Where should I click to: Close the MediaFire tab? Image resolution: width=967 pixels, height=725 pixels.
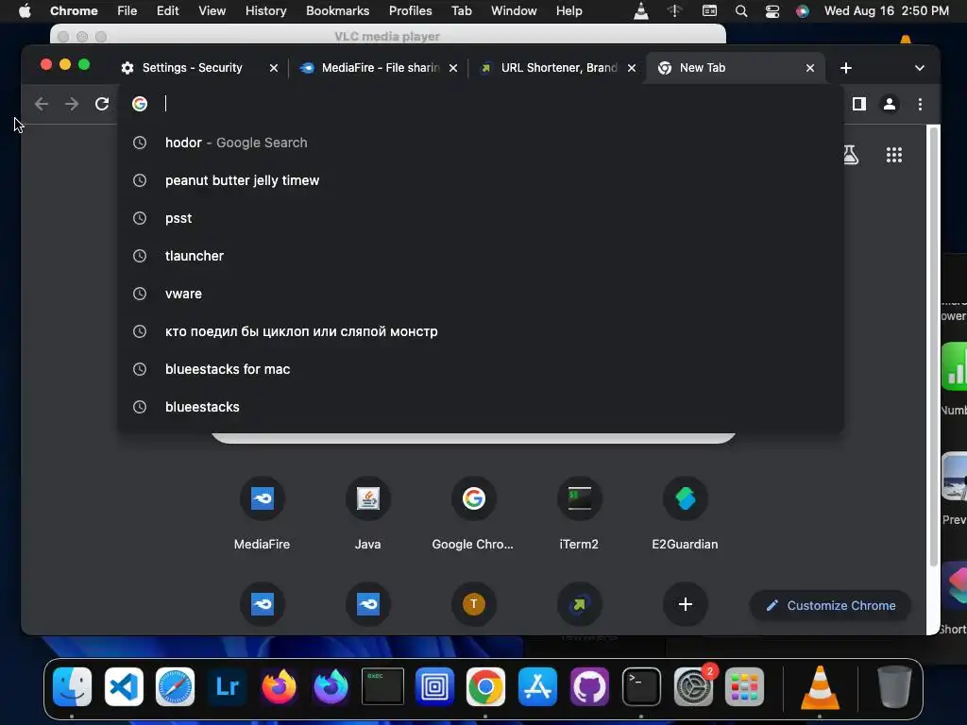(x=453, y=68)
